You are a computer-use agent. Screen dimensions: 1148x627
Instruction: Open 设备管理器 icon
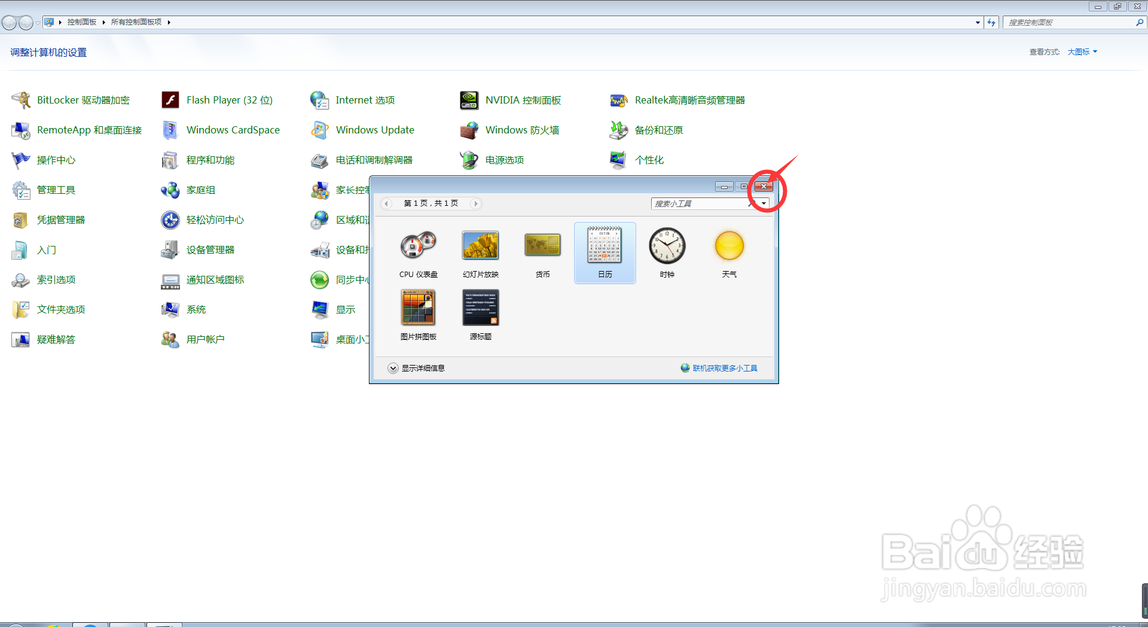coord(170,249)
